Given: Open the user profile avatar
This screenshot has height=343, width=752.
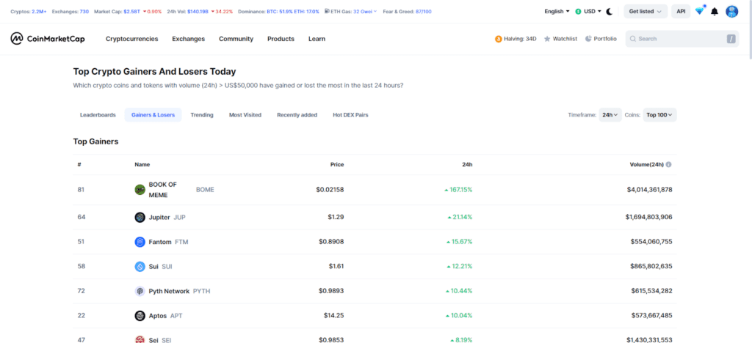Looking at the screenshot, I should (x=732, y=12).
